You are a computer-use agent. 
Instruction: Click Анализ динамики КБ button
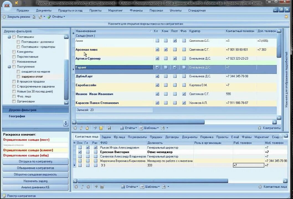35,187
